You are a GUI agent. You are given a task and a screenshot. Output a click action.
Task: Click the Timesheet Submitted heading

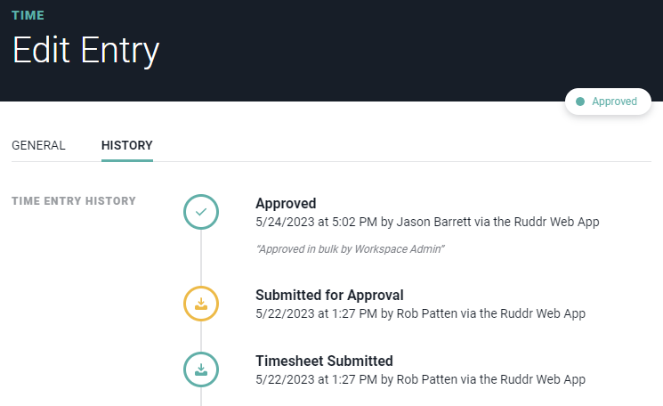point(324,361)
